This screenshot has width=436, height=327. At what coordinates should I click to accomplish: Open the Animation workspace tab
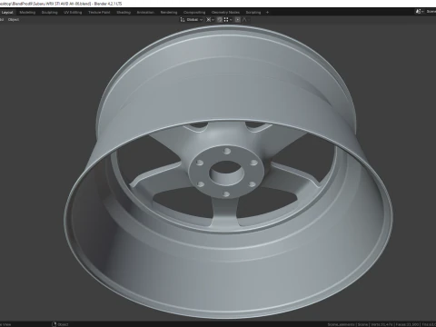tap(145, 13)
